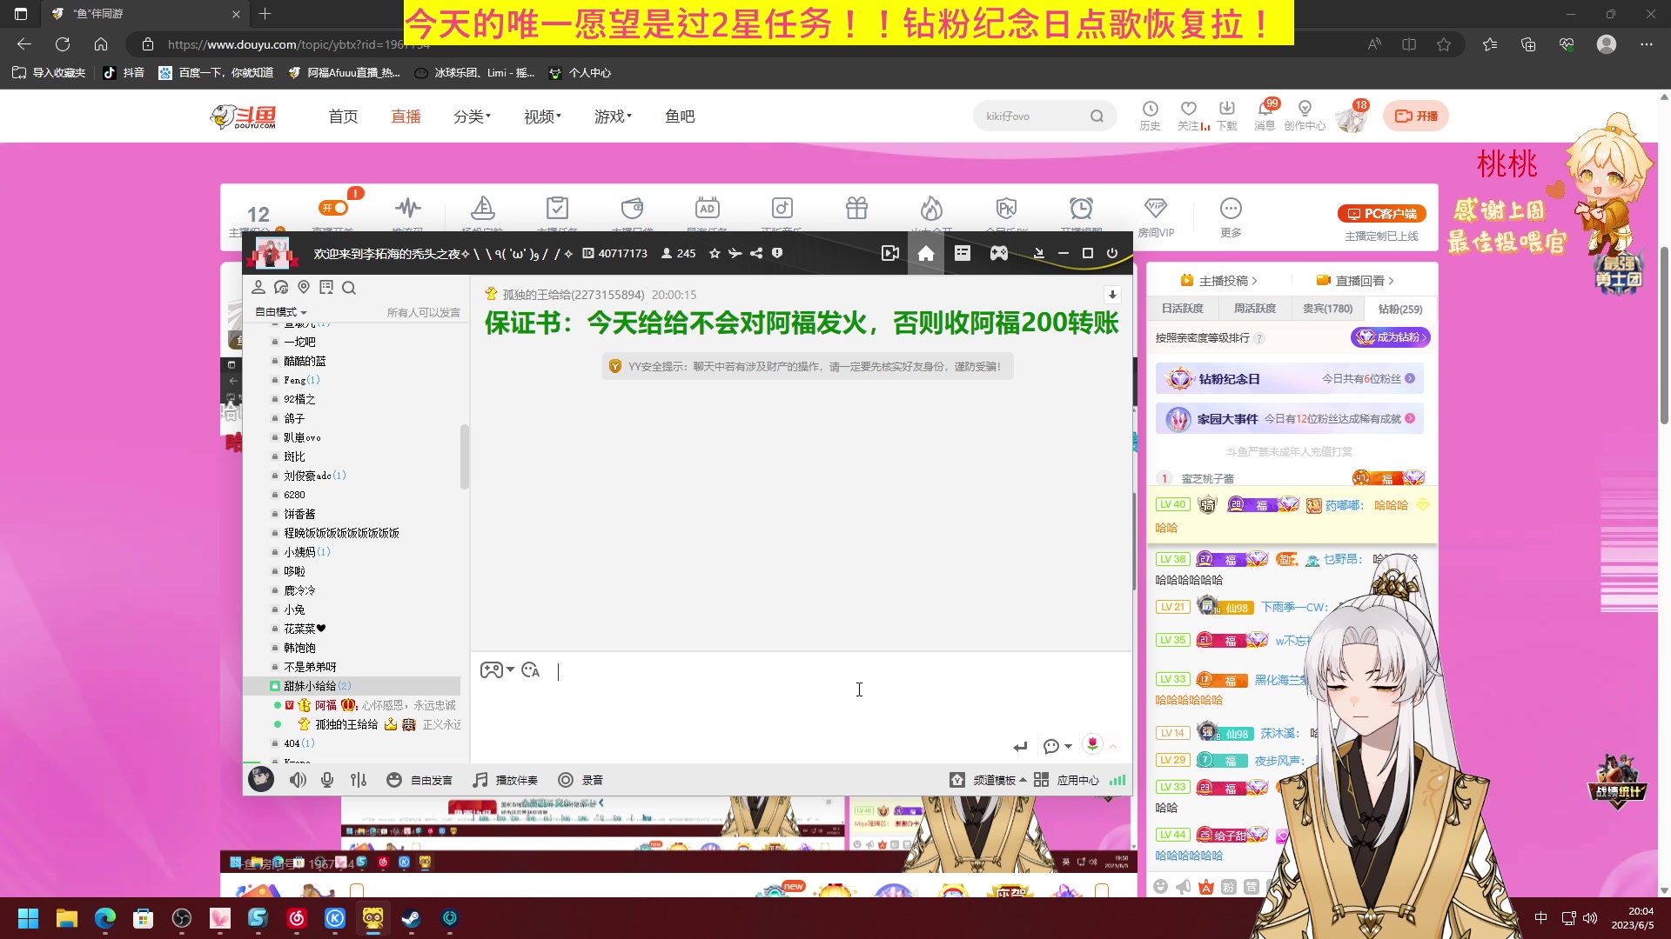Open the YY audio mixer icon
The height and width of the screenshot is (939, 1671).
(x=359, y=780)
